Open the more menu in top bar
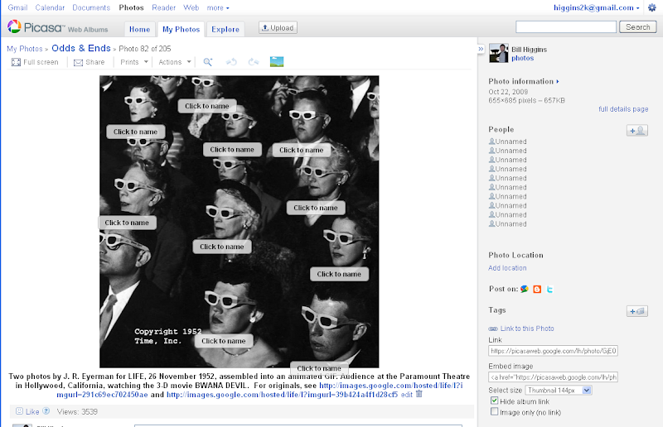Screen dimensions: 663x427 (x=218, y=7)
